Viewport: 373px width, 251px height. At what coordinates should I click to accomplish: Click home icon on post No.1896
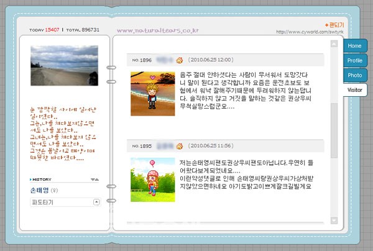coord(180,60)
